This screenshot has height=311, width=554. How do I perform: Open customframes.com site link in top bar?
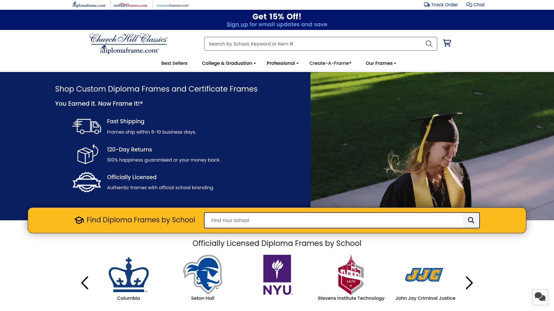click(173, 5)
